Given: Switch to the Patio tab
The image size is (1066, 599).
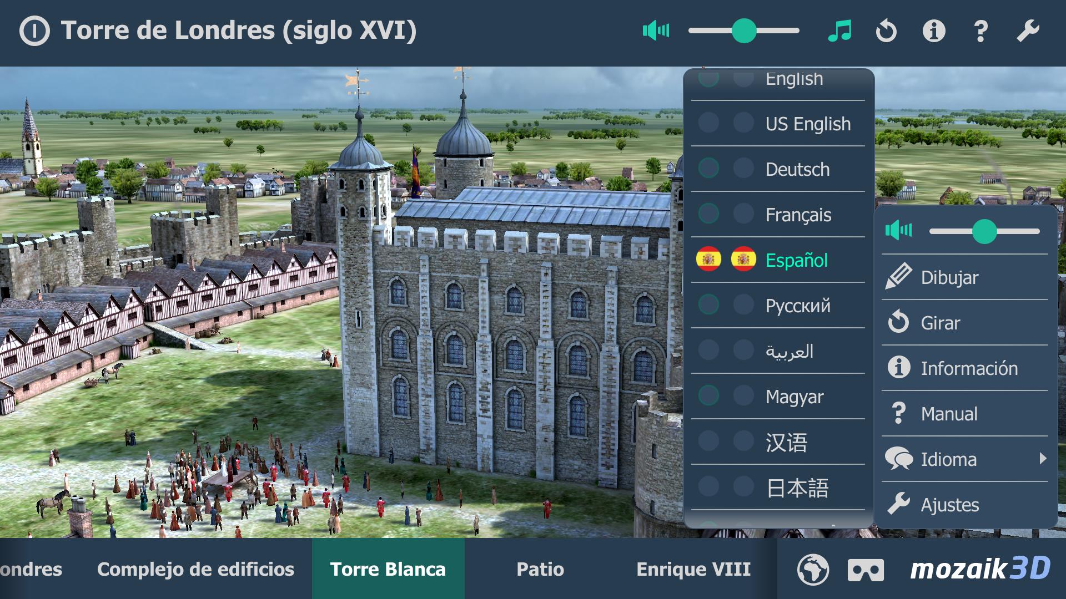Looking at the screenshot, I should [540, 569].
